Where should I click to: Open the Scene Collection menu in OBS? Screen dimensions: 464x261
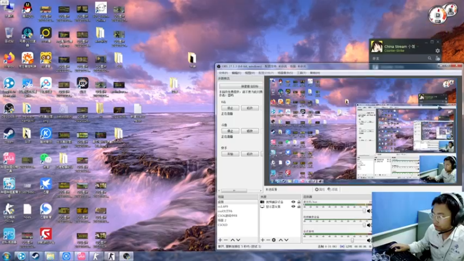coord(285,73)
